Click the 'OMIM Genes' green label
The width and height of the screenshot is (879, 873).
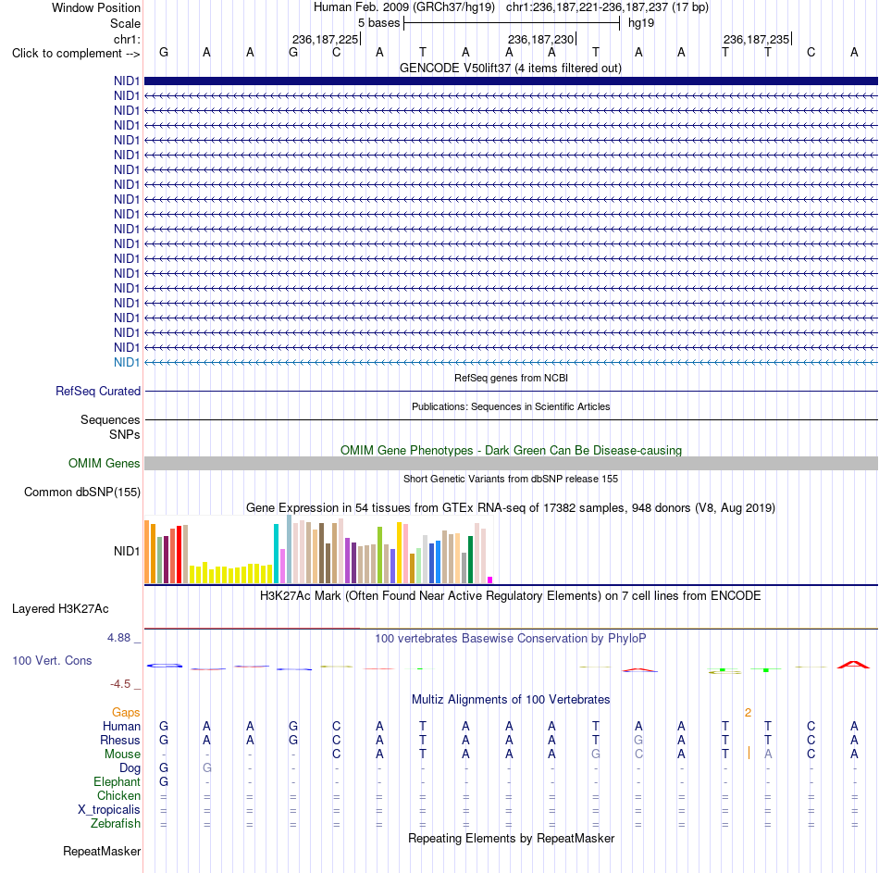click(x=104, y=464)
